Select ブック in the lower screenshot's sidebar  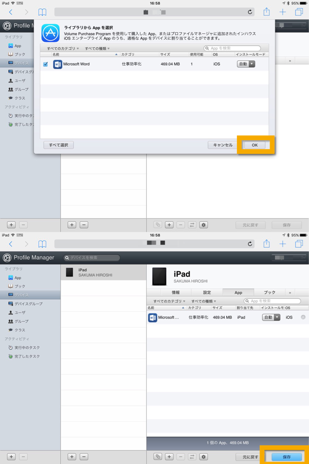30,286
